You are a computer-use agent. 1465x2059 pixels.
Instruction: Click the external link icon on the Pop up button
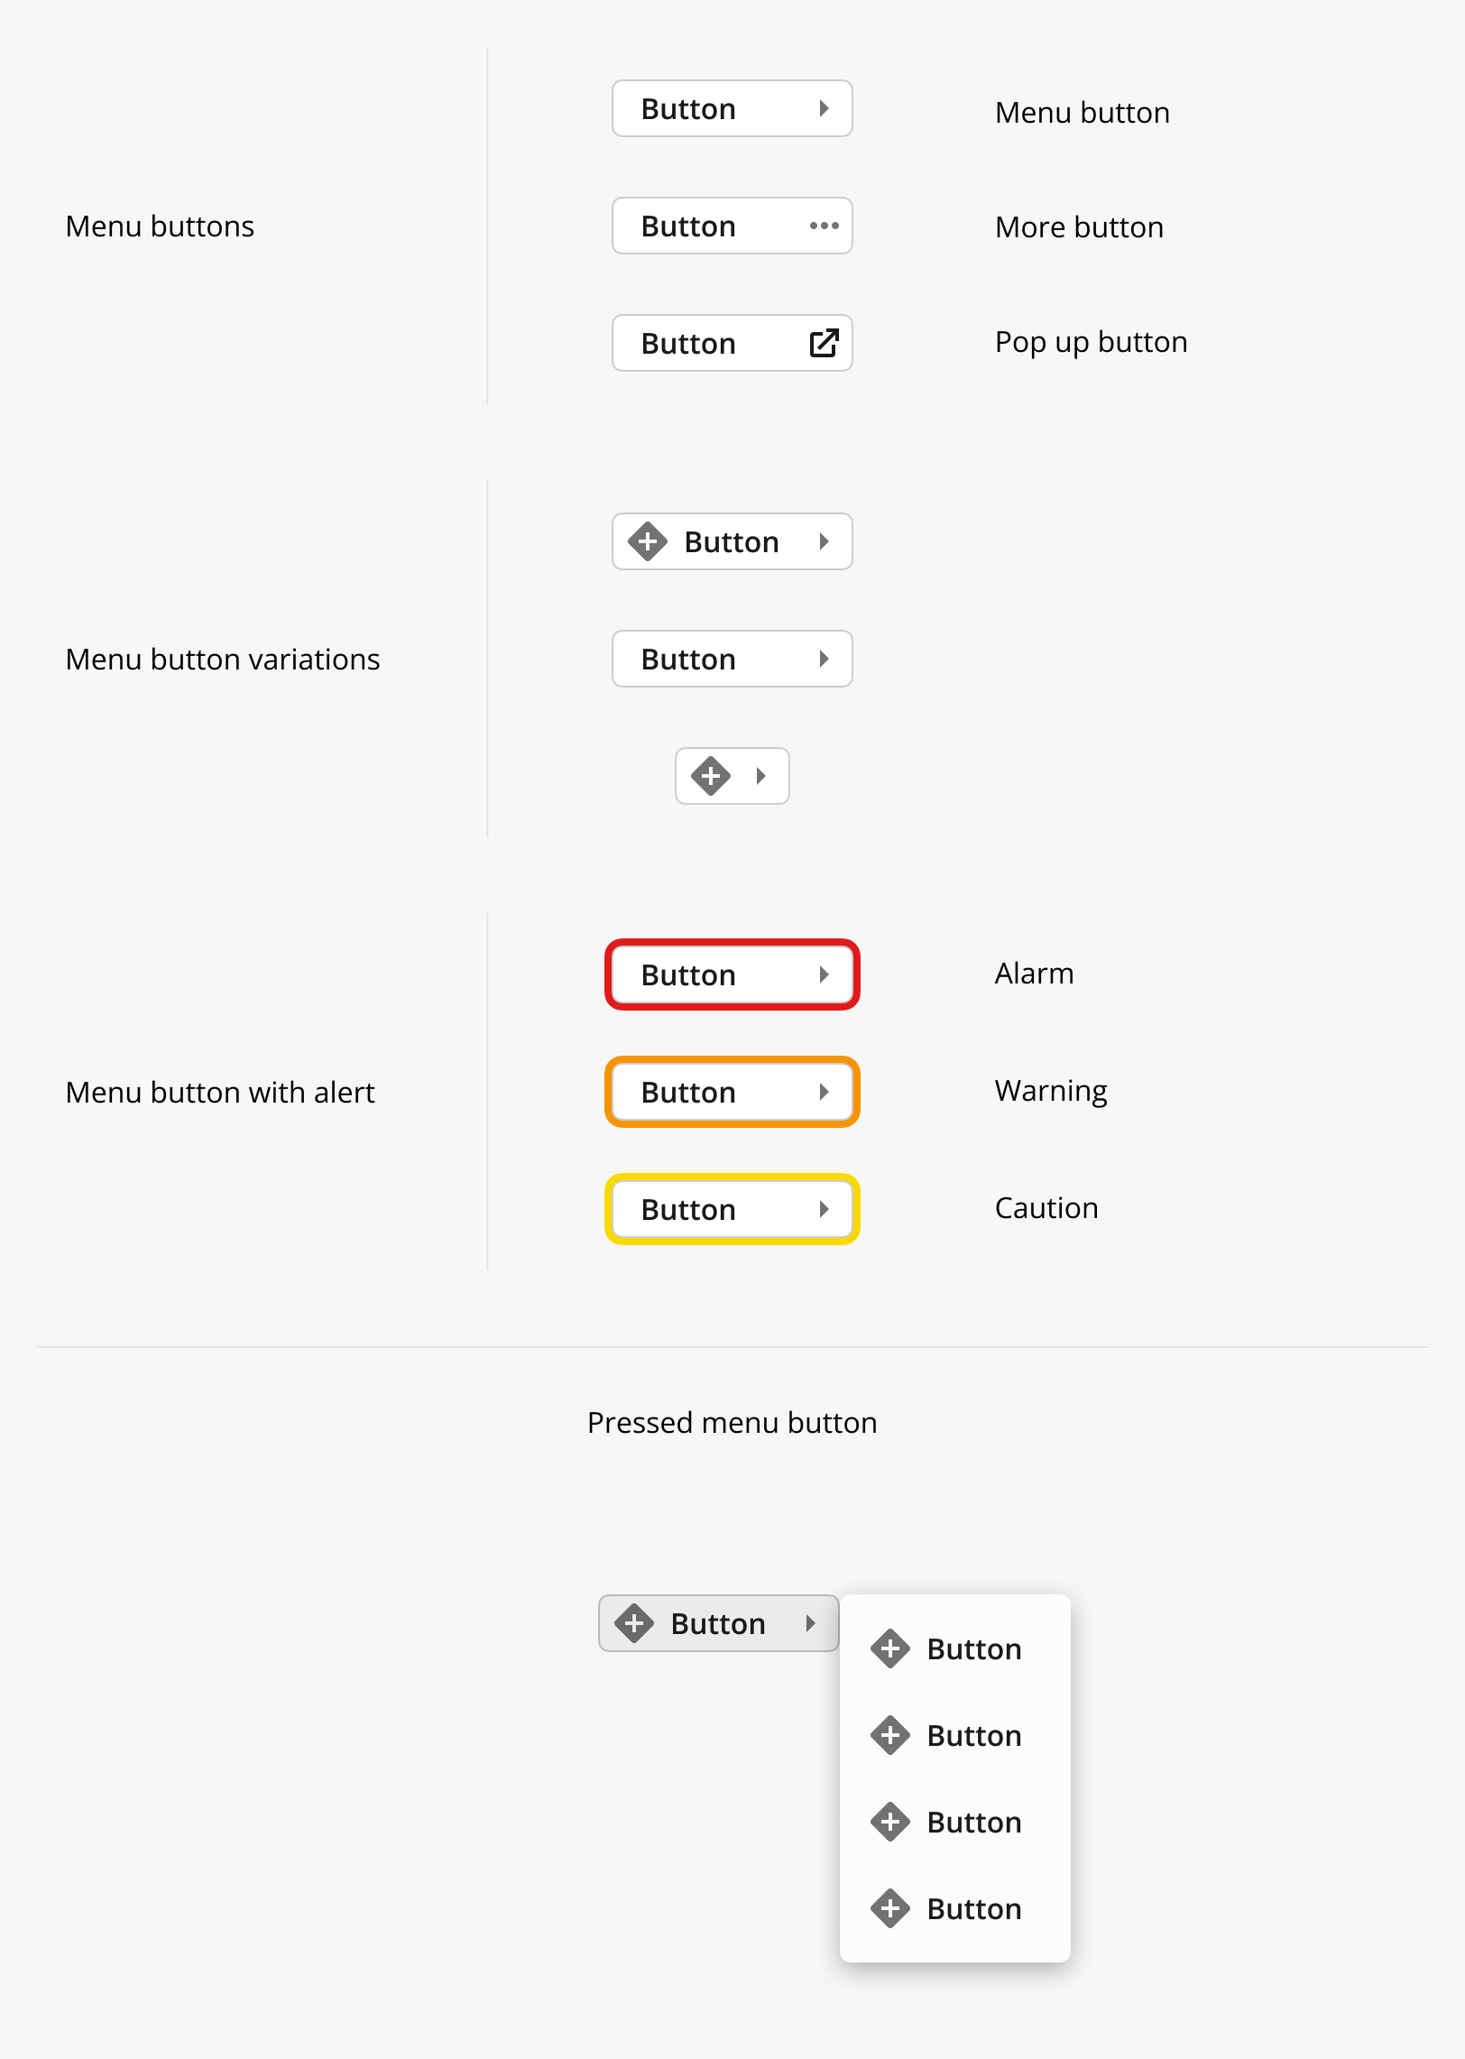click(x=824, y=343)
